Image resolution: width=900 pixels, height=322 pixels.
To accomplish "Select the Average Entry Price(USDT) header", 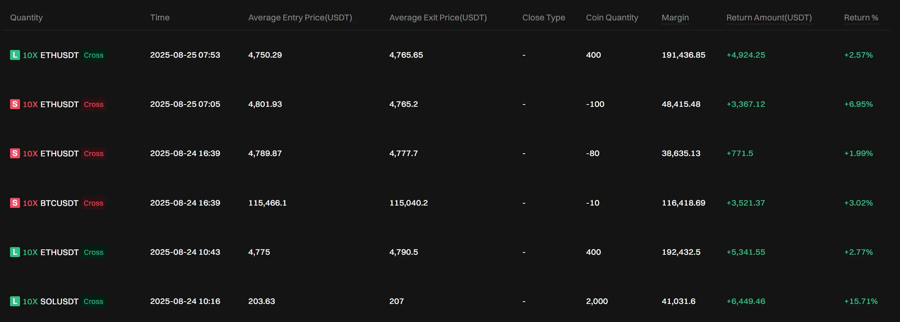I will pyautogui.click(x=300, y=18).
